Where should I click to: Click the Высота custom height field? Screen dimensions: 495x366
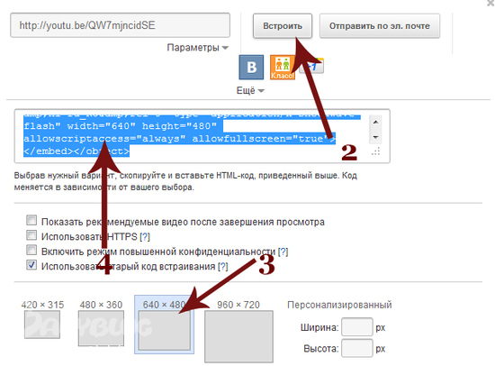357,348
